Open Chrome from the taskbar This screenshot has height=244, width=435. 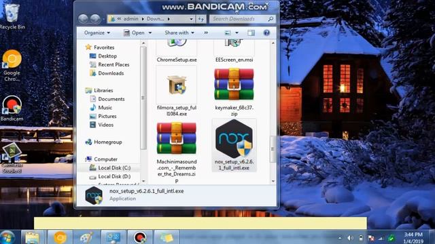click(60, 237)
